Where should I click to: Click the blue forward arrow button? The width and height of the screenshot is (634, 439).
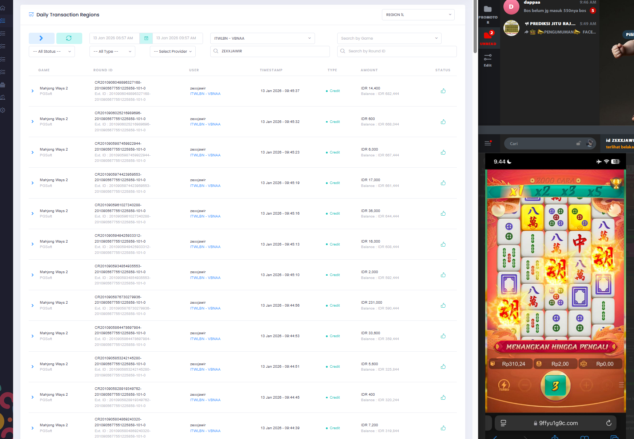click(41, 38)
